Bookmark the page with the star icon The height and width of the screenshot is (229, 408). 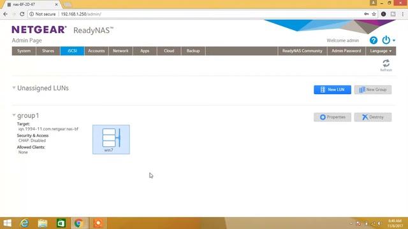click(374, 14)
